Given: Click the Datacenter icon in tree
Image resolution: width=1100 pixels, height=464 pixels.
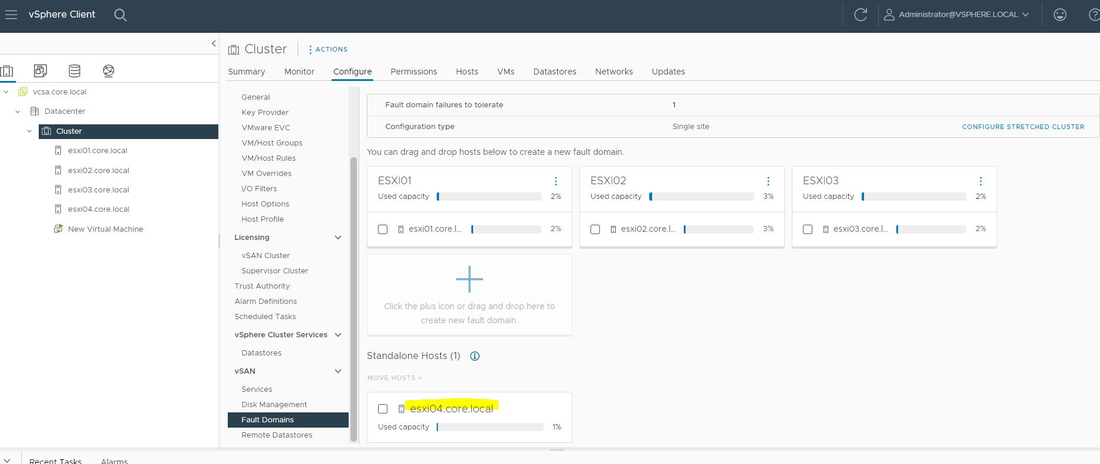Looking at the screenshot, I should click(x=35, y=111).
